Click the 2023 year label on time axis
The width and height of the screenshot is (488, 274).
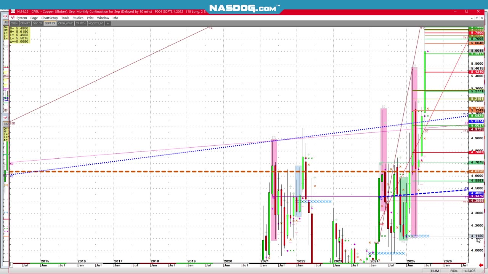point(337,261)
